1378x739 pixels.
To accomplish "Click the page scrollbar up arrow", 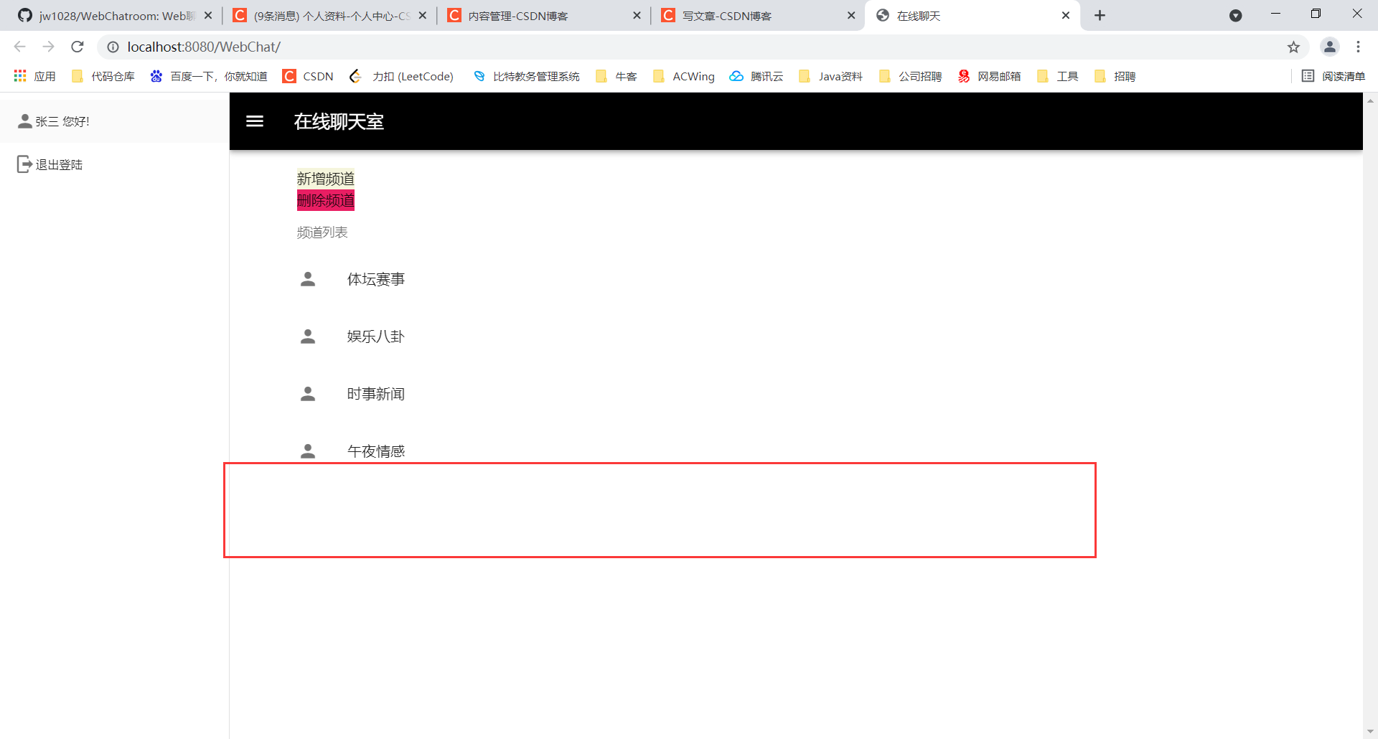I will tap(1370, 100).
